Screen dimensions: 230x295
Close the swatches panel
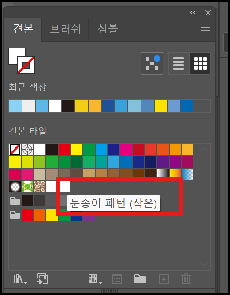(x=208, y=13)
